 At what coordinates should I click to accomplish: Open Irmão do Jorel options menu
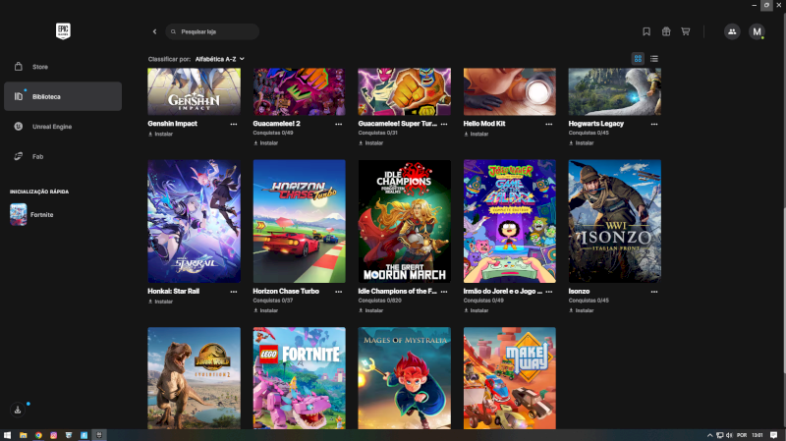click(x=549, y=292)
